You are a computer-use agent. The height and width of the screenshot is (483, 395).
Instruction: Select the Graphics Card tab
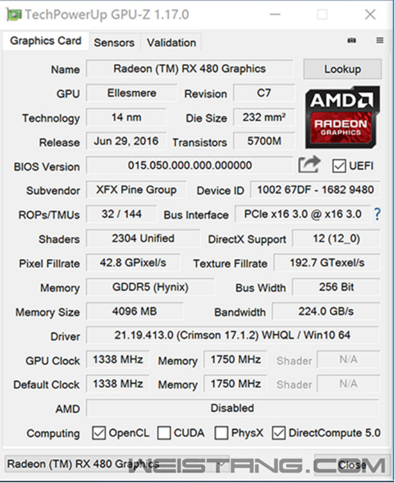[x=46, y=40]
